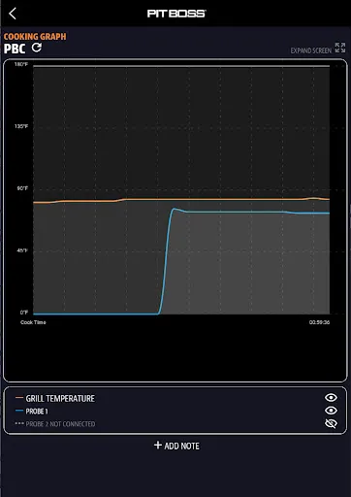Click Probe 2 Not Connected label
351x497 pixels.
click(60, 424)
